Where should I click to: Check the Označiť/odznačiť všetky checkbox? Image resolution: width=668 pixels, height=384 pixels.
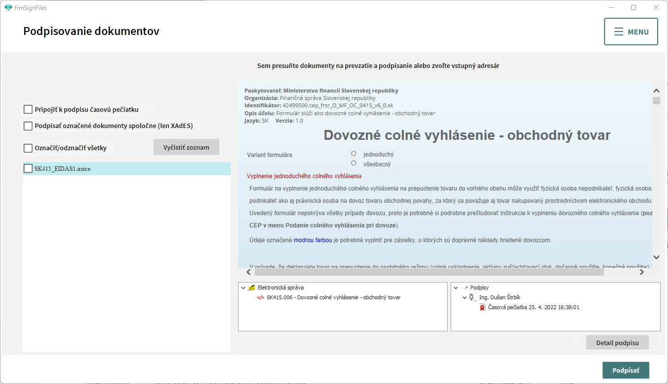pyautogui.click(x=28, y=148)
